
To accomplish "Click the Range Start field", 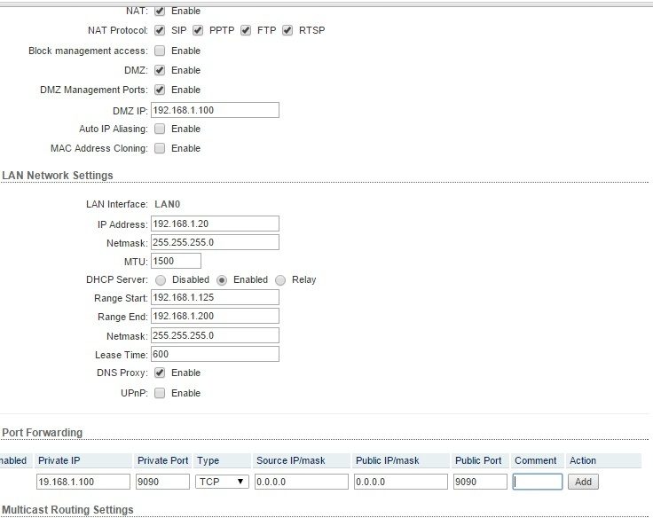I will tap(215, 297).
